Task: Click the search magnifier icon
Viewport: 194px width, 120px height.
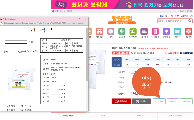Action: point(189,21)
